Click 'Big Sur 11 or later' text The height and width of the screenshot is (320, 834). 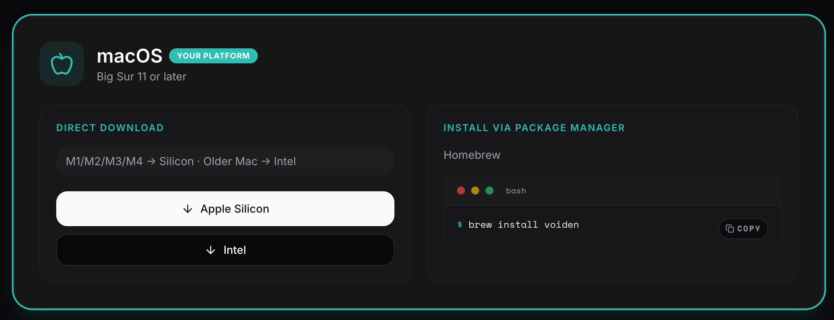[x=141, y=76]
